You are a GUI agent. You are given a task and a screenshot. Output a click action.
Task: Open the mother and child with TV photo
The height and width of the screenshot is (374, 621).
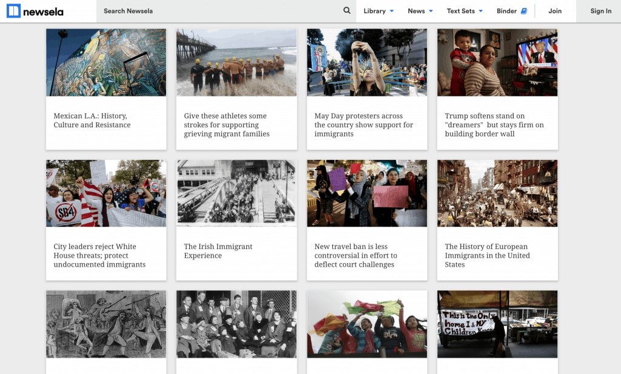(497, 62)
